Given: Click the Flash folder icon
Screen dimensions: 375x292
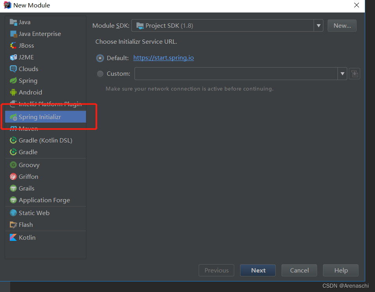Looking at the screenshot, I should click(13, 225).
